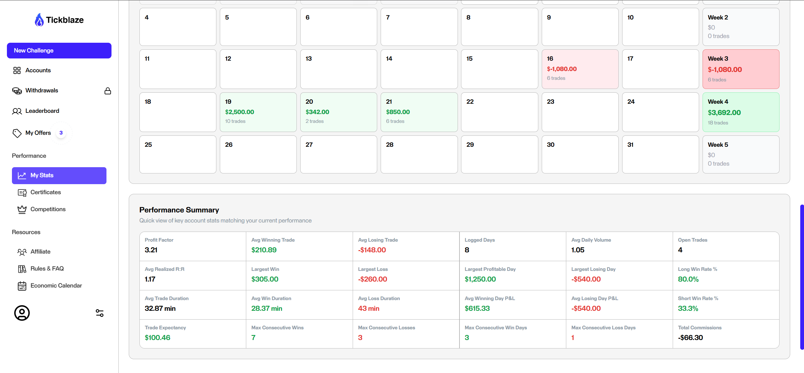
Task: Select calendar day 19 with $2,500.00
Action: tap(258, 112)
